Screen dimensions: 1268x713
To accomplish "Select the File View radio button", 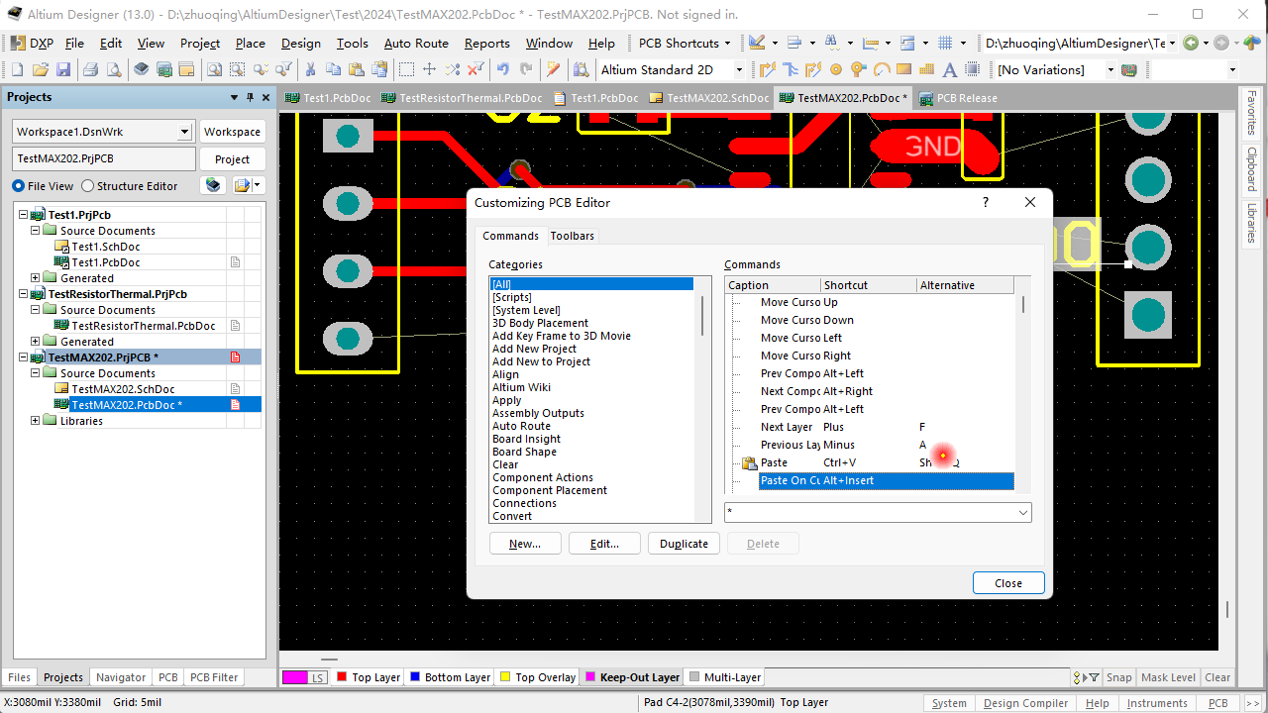I will (x=19, y=185).
